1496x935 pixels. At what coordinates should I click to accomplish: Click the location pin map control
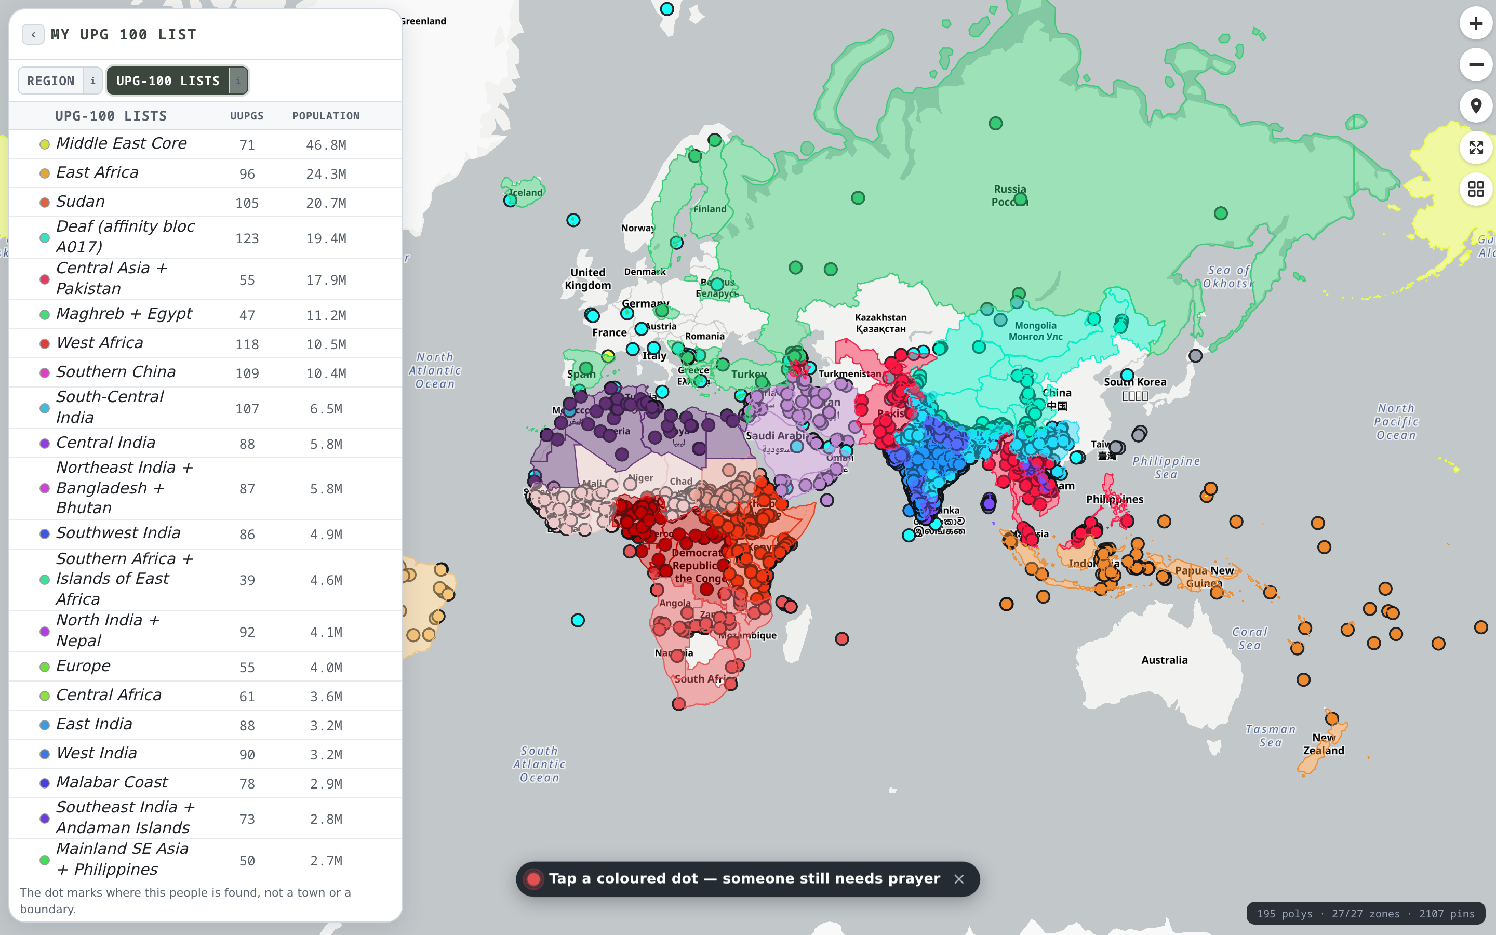(x=1476, y=106)
